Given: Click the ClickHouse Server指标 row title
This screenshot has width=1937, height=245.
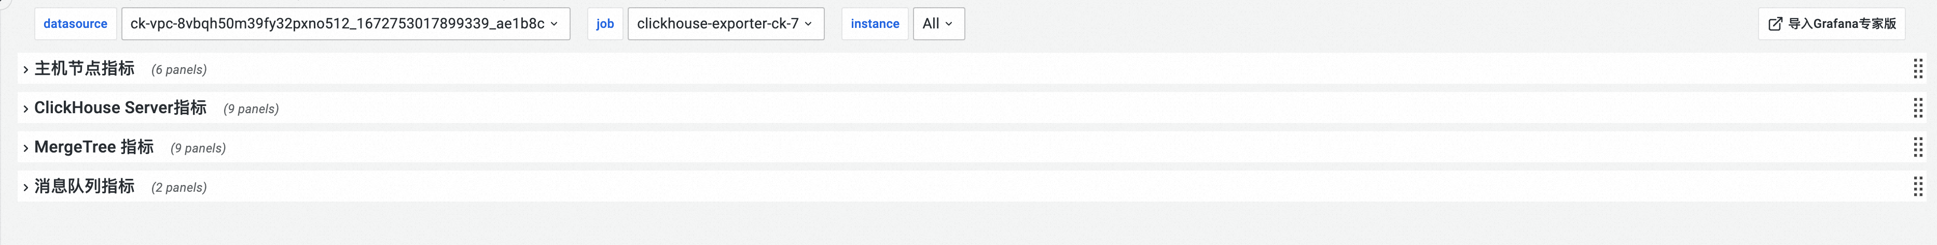Looking at the screenshot, I should [120, 108].
